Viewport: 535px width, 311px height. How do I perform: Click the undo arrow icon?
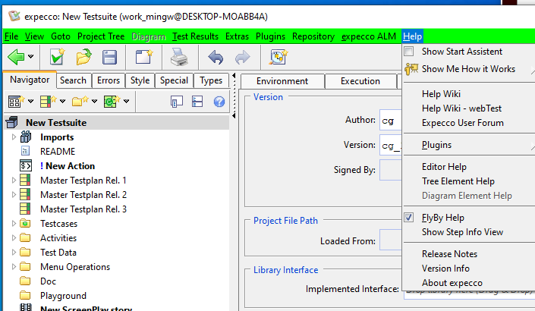click(216, 57)
